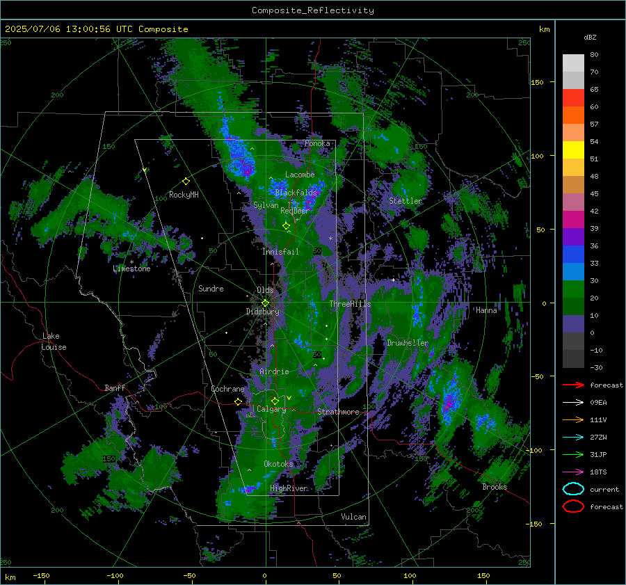Viewport: 626px width, 585px height.
Task: Select the Sundre label
Action: coord(211,289)
